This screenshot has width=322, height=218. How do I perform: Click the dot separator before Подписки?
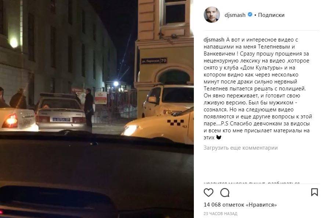255,15
